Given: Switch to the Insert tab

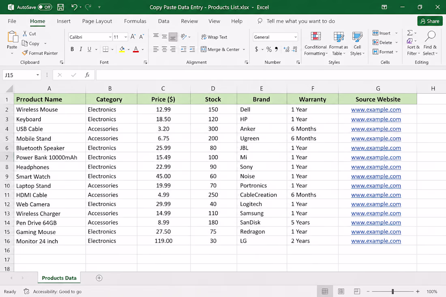Looking at the screenshot, I should (x=64, y=21).
